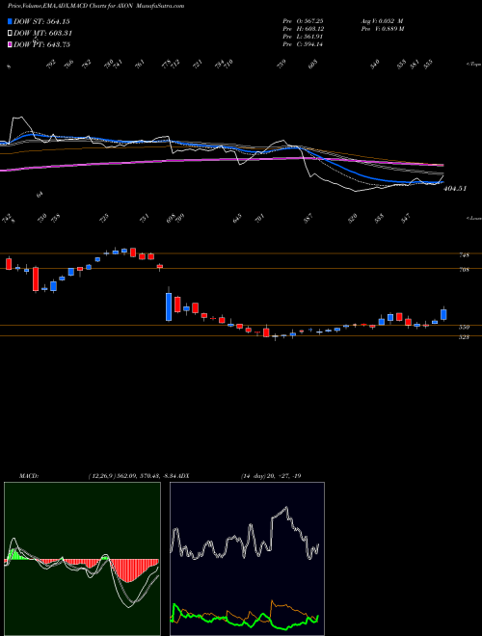Click the 'Pre O: 567.25' value
482x636 pixels.
click(303, 20)
